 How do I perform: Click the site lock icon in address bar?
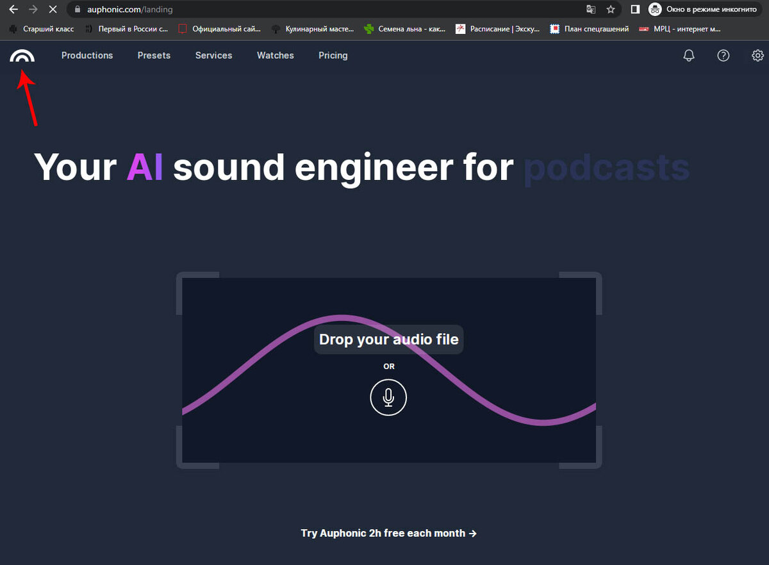pos(77,10)
